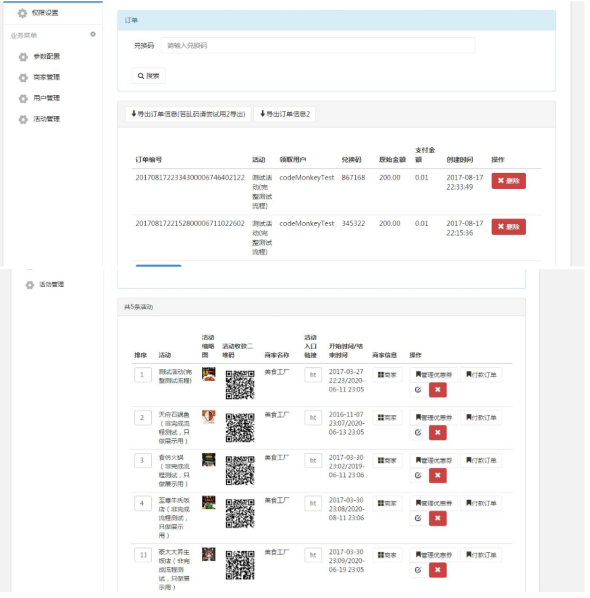Click the gear icon beside 业务菜单
The image size is (590, 598).
coord(93,34)
